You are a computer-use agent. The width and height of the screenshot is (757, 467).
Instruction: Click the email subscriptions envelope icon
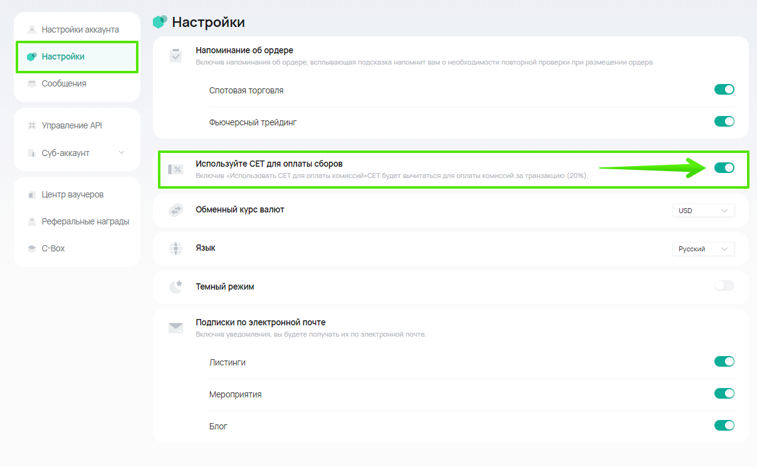175,327
